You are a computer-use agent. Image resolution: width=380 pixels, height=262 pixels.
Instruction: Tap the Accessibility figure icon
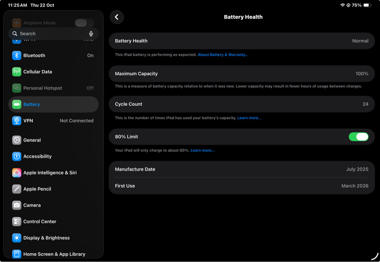pyautogui.click(x=17, y=156)
